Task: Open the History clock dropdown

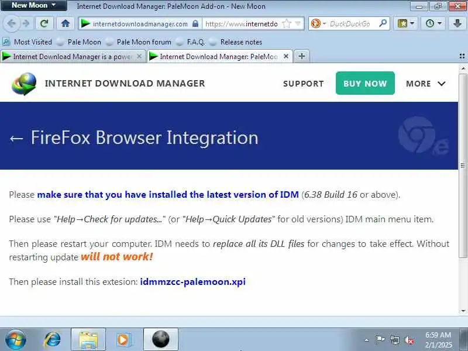Action: point(433,23)
